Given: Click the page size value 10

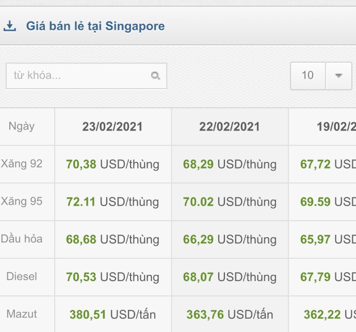Looking at the screenshot, I should pyautogui.click(x=308, y=75).
